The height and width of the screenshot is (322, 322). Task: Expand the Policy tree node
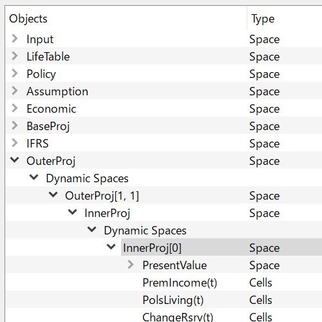pos(15,73)
